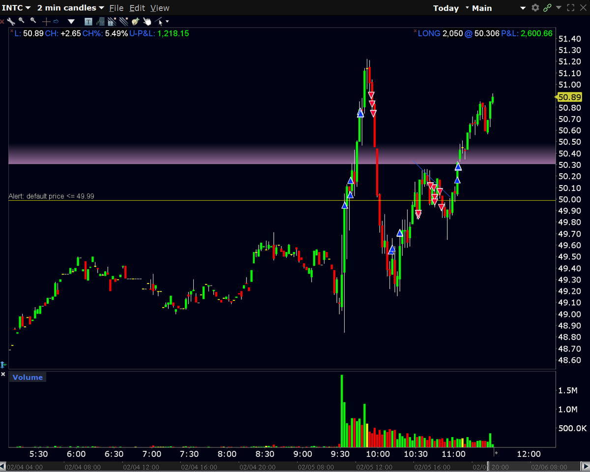
Task: Click the blue right-arrow toolbar icon
Action: (57, 22)
